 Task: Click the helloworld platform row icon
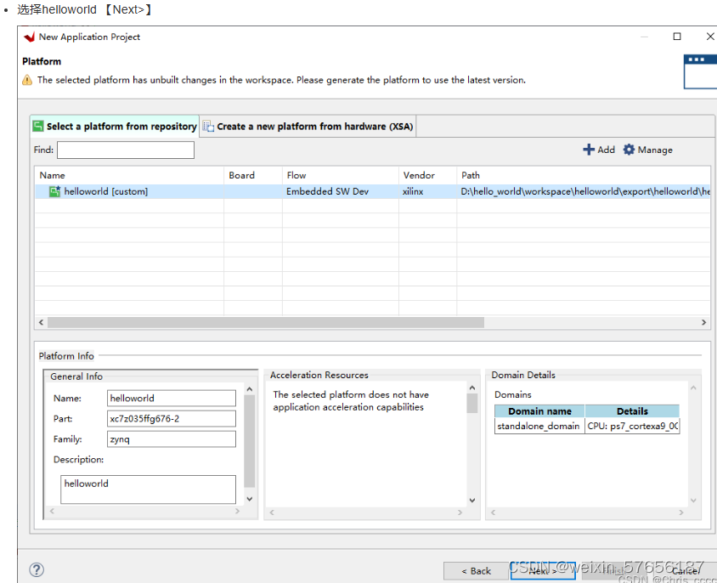point(55,191)
